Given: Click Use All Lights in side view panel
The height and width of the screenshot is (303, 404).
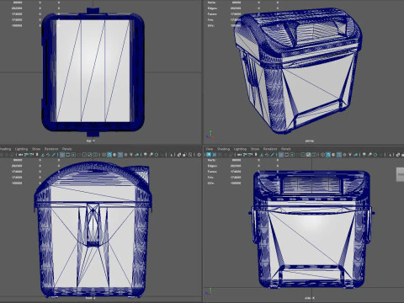Looking at the screenshot, I should click(350, 155).
